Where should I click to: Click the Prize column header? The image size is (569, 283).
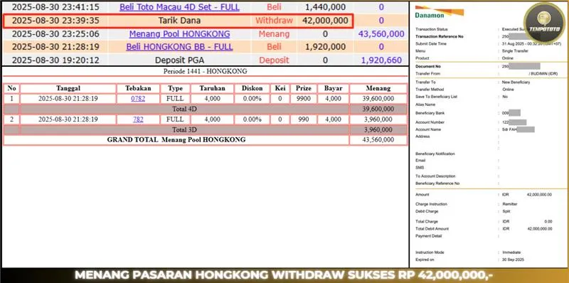tap(304, 88)
